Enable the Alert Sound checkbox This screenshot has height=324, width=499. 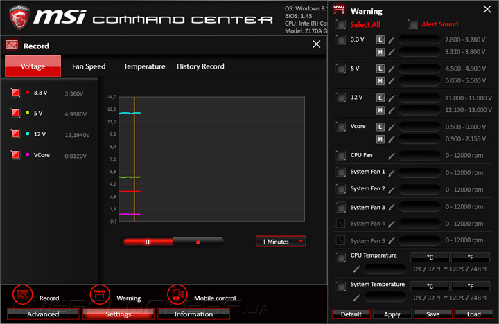(x=413, y=24)
